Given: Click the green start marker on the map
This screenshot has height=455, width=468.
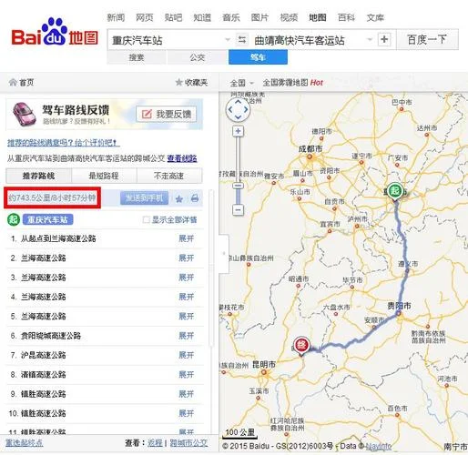Looking at the screenshot, I should coord(394,191).
